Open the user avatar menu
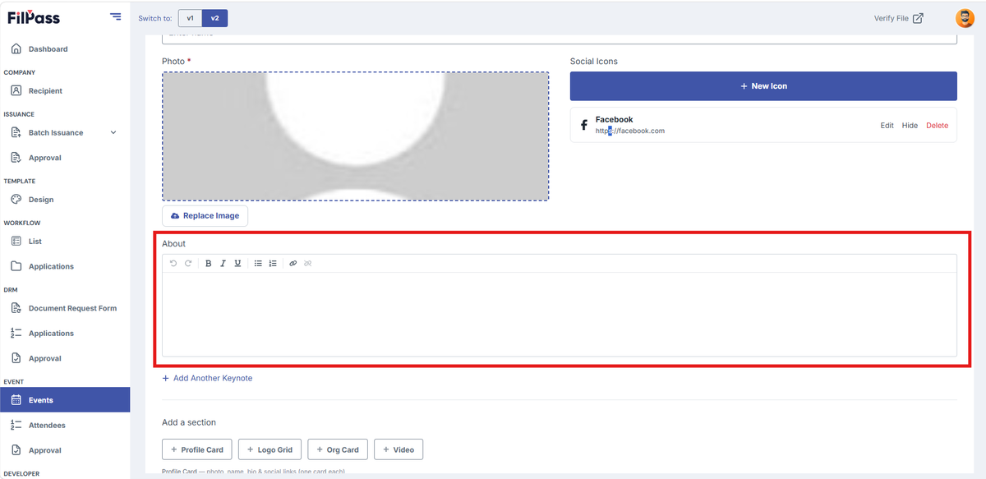Screen dimensions: 986x479 (x=965, y=18)
